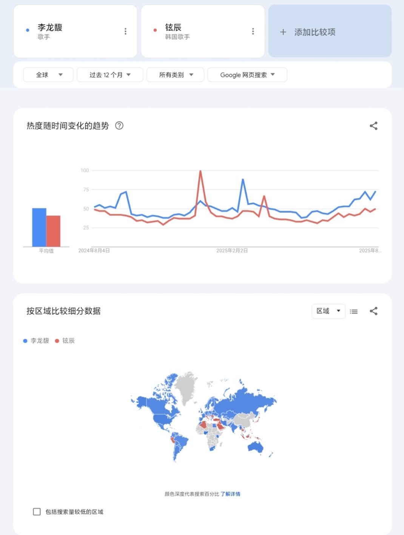The height and width of the screenshot is (535, 404).
Task: Expand the 全球 region dropdown
Action: [x=48, y=75]
